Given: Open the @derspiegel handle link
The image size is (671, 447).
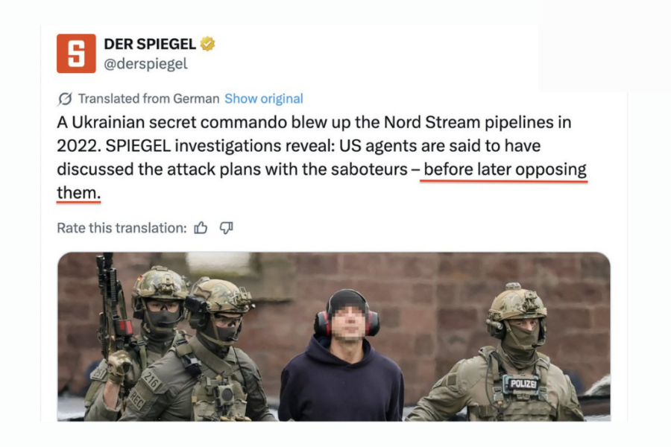Looking at the screenshot, I should coord(145,64).
